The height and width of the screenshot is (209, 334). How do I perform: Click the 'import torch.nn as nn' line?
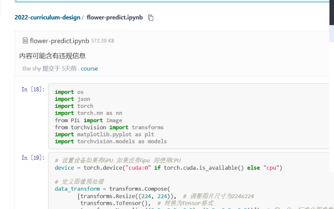point(89,113)
